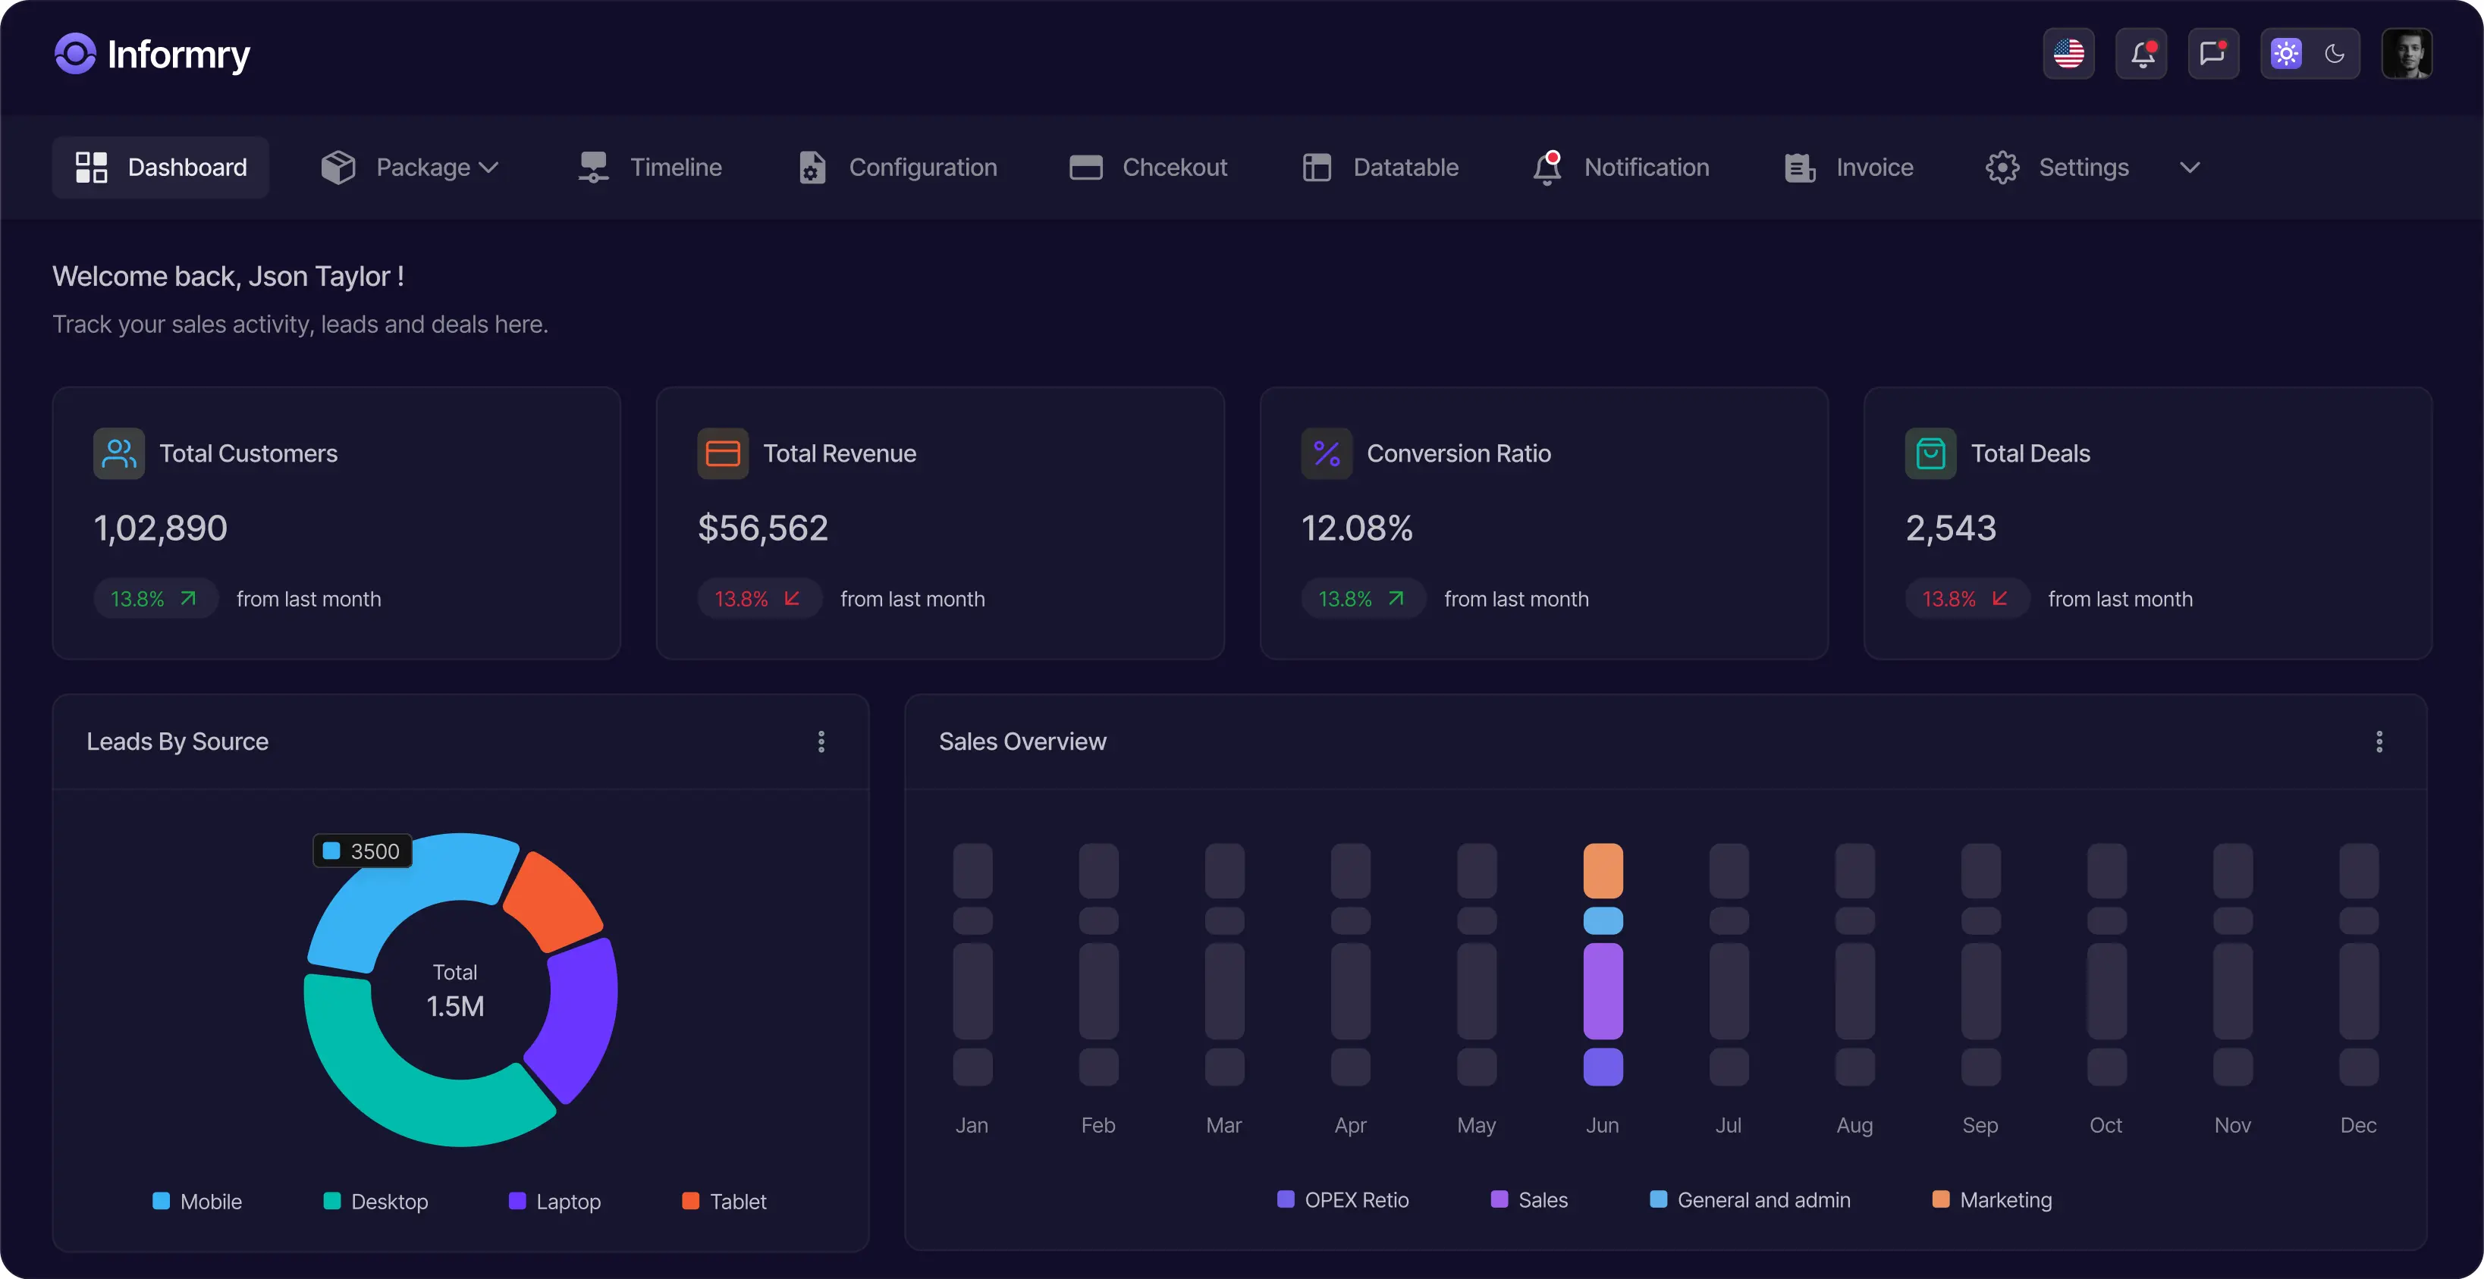This screenshot has width=2484, height=1279.
Task: Switch to dark mode moon toggle
Action: pos(2335,54)
